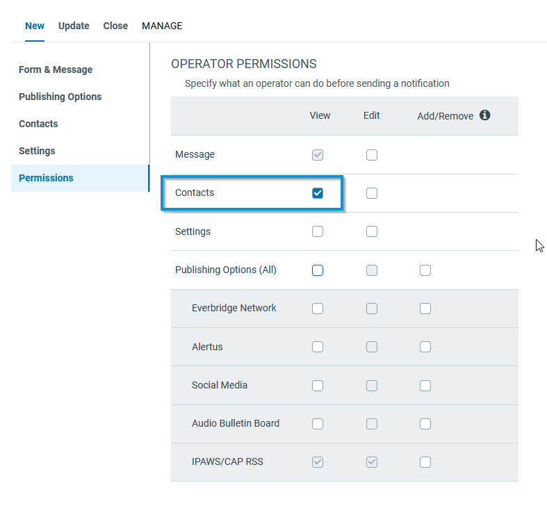Uncheck the Contacts View checkbox
This screenshot has width=547, height=508.
[318, 193]
